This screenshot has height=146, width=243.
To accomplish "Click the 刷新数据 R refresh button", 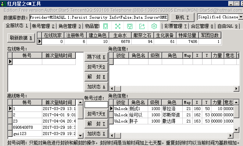I will point(21,38).
